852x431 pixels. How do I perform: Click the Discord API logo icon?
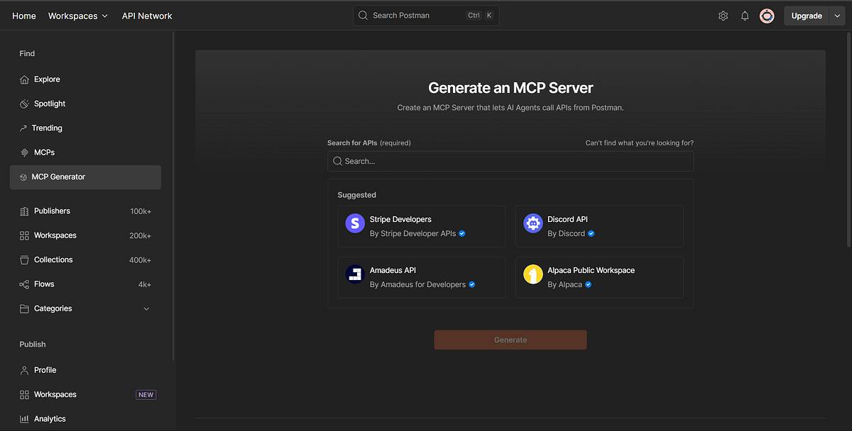pos(533,223)
